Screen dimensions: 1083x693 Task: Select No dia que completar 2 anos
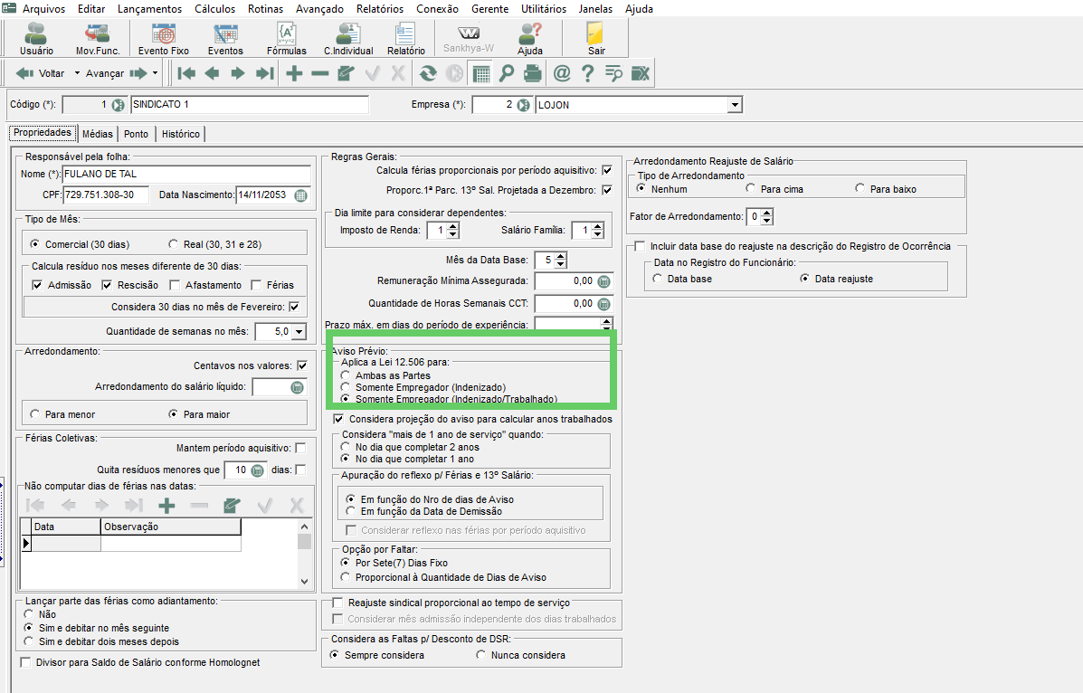coord(345,447)
